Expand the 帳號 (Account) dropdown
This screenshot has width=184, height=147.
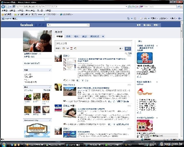click(x=156, y=25)
